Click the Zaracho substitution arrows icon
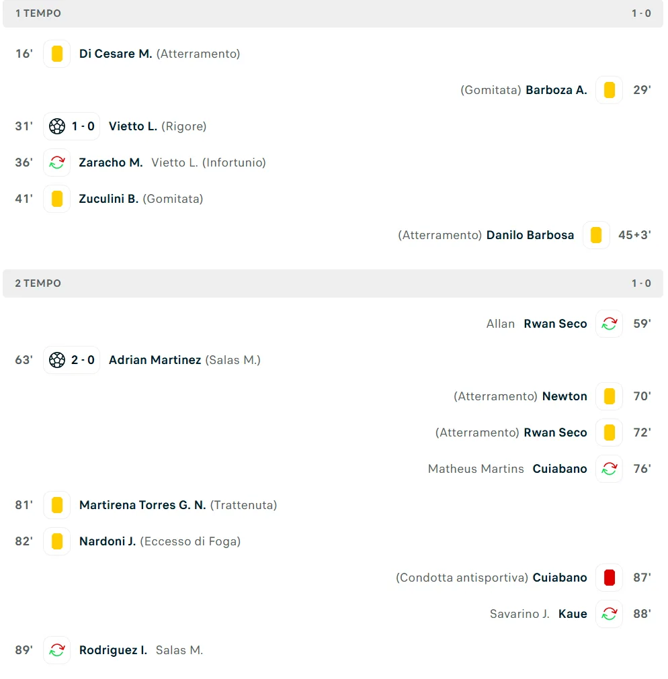 point(57,163)
